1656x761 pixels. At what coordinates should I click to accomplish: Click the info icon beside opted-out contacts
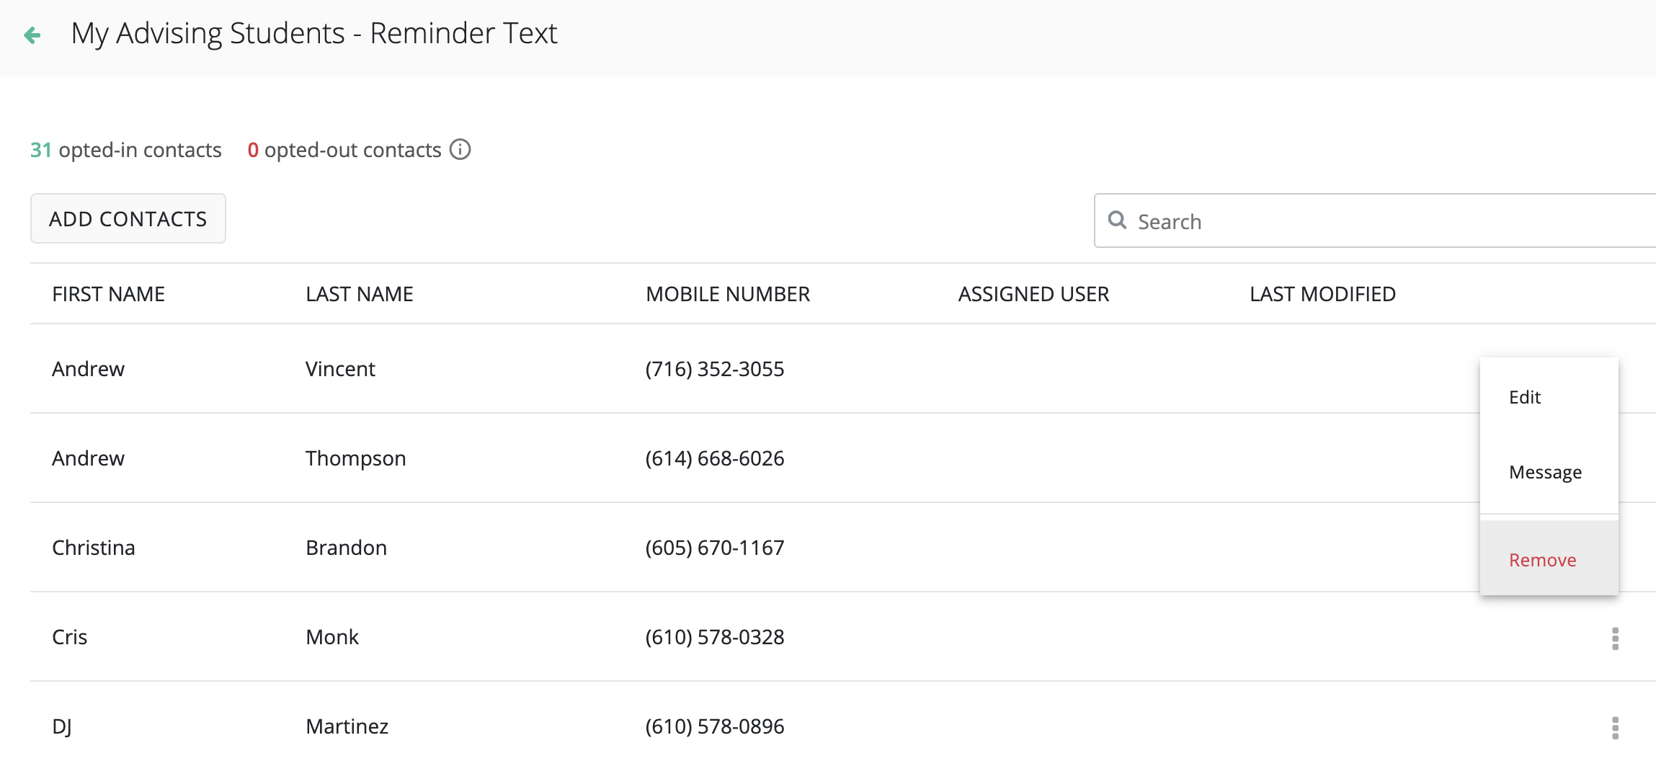(460, 149)
